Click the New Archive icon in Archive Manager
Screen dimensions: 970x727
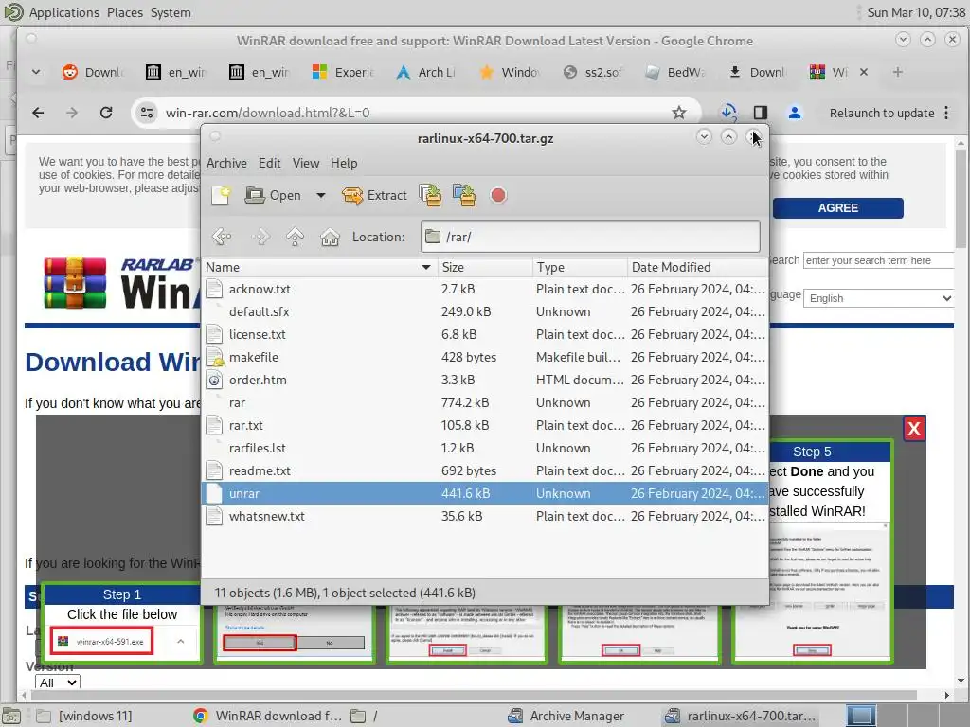[x=221, y=195]
